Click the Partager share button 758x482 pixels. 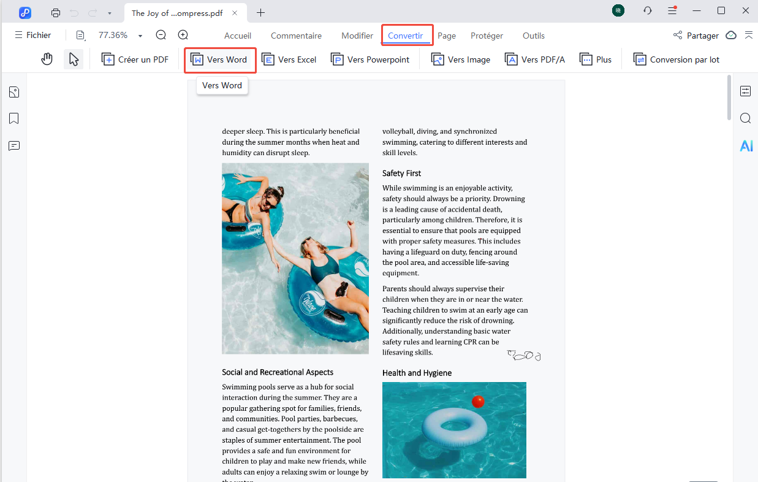click(x=695, y=36)
